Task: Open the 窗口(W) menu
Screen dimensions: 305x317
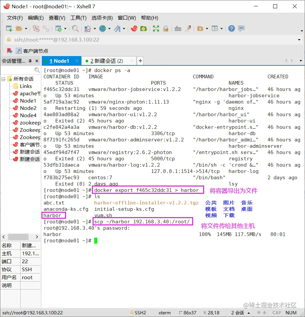Action: pyautogui.click(x=127, y=18)
